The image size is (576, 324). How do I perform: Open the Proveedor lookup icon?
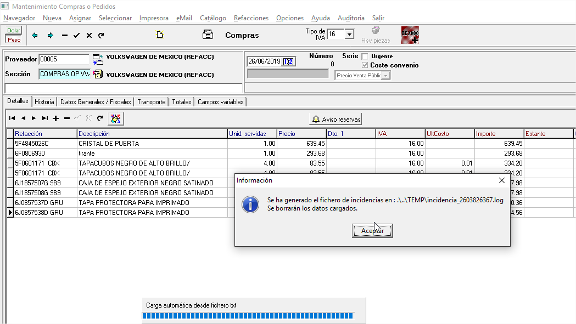click(x=98, y=59)
